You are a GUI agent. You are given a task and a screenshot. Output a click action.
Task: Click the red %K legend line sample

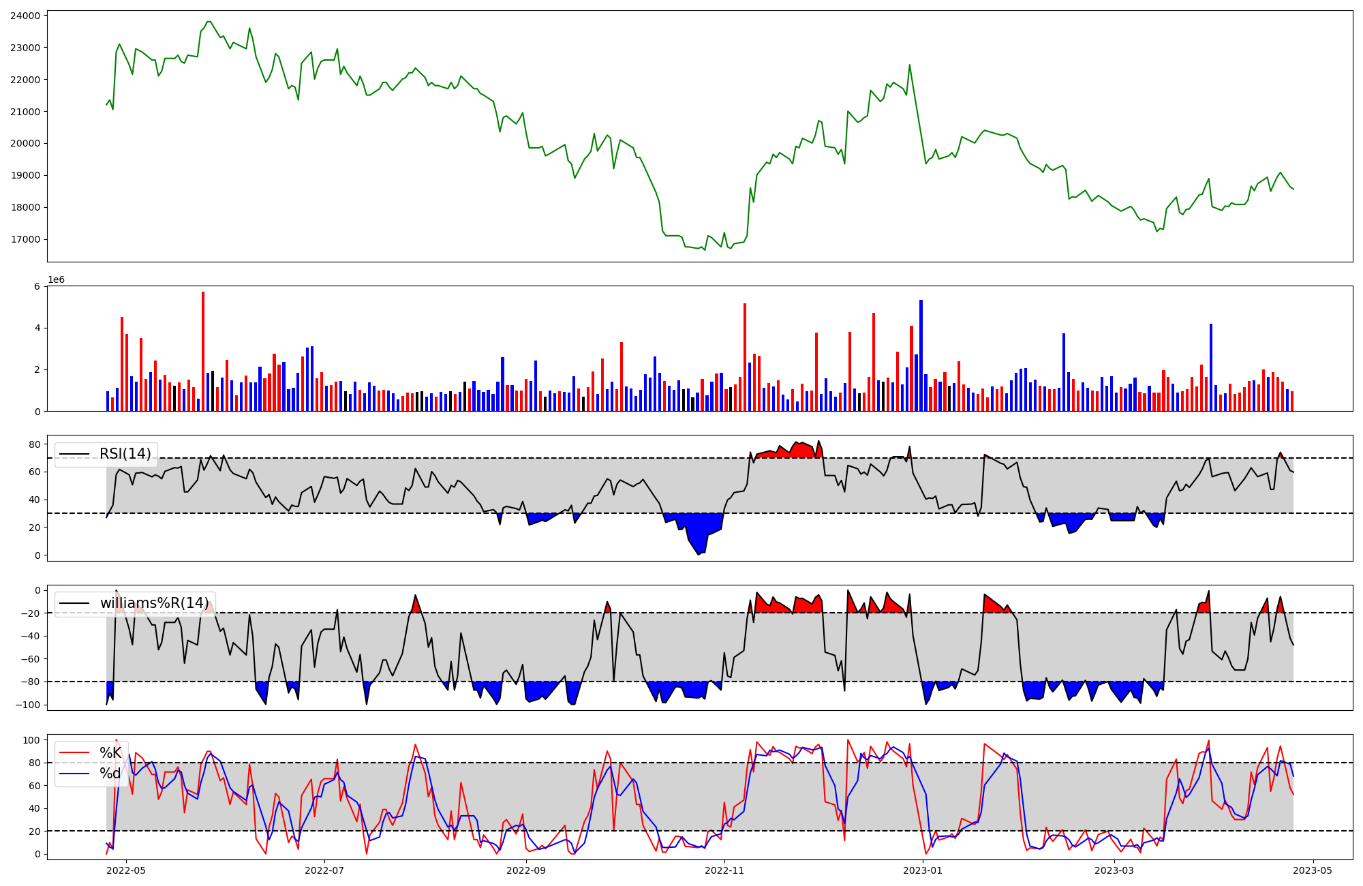pyautogui.click(x=74, y=753)
